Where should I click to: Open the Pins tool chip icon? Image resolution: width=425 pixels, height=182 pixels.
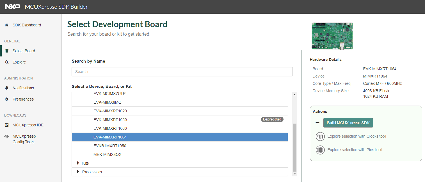[320, 150]
